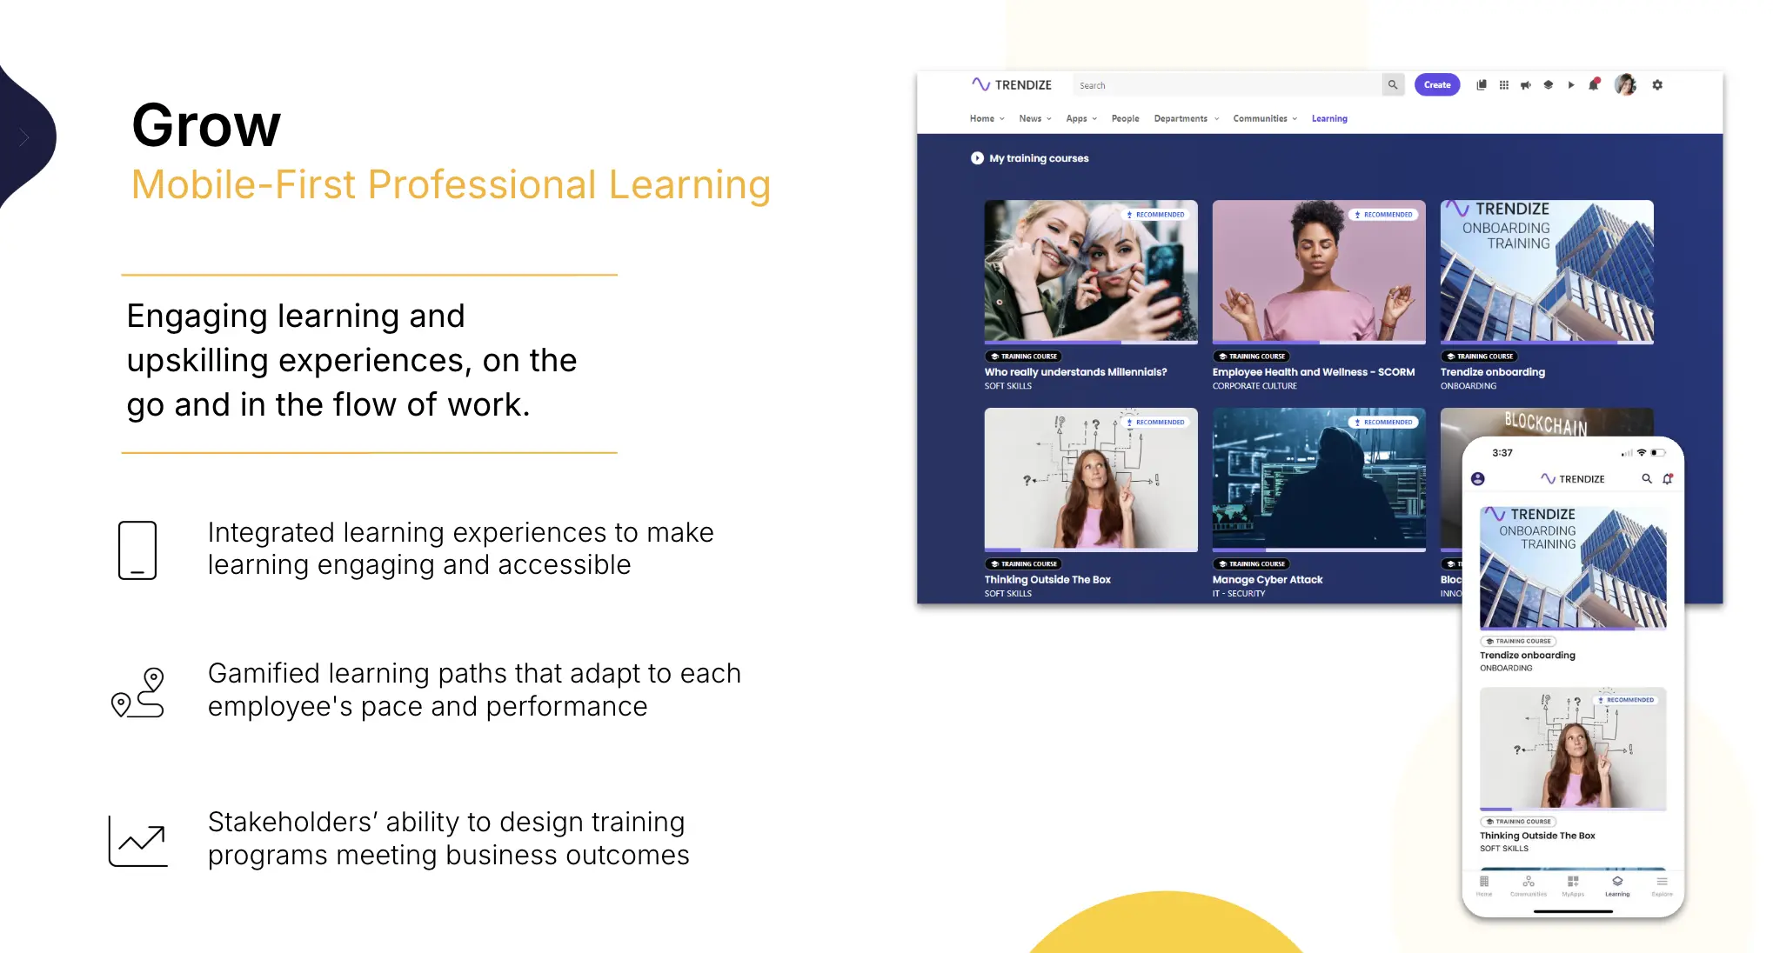The image size is (1773, 953).
Task: Click the desktop Thinking Outside The Box thumbnail
Action: point(1091,480)
